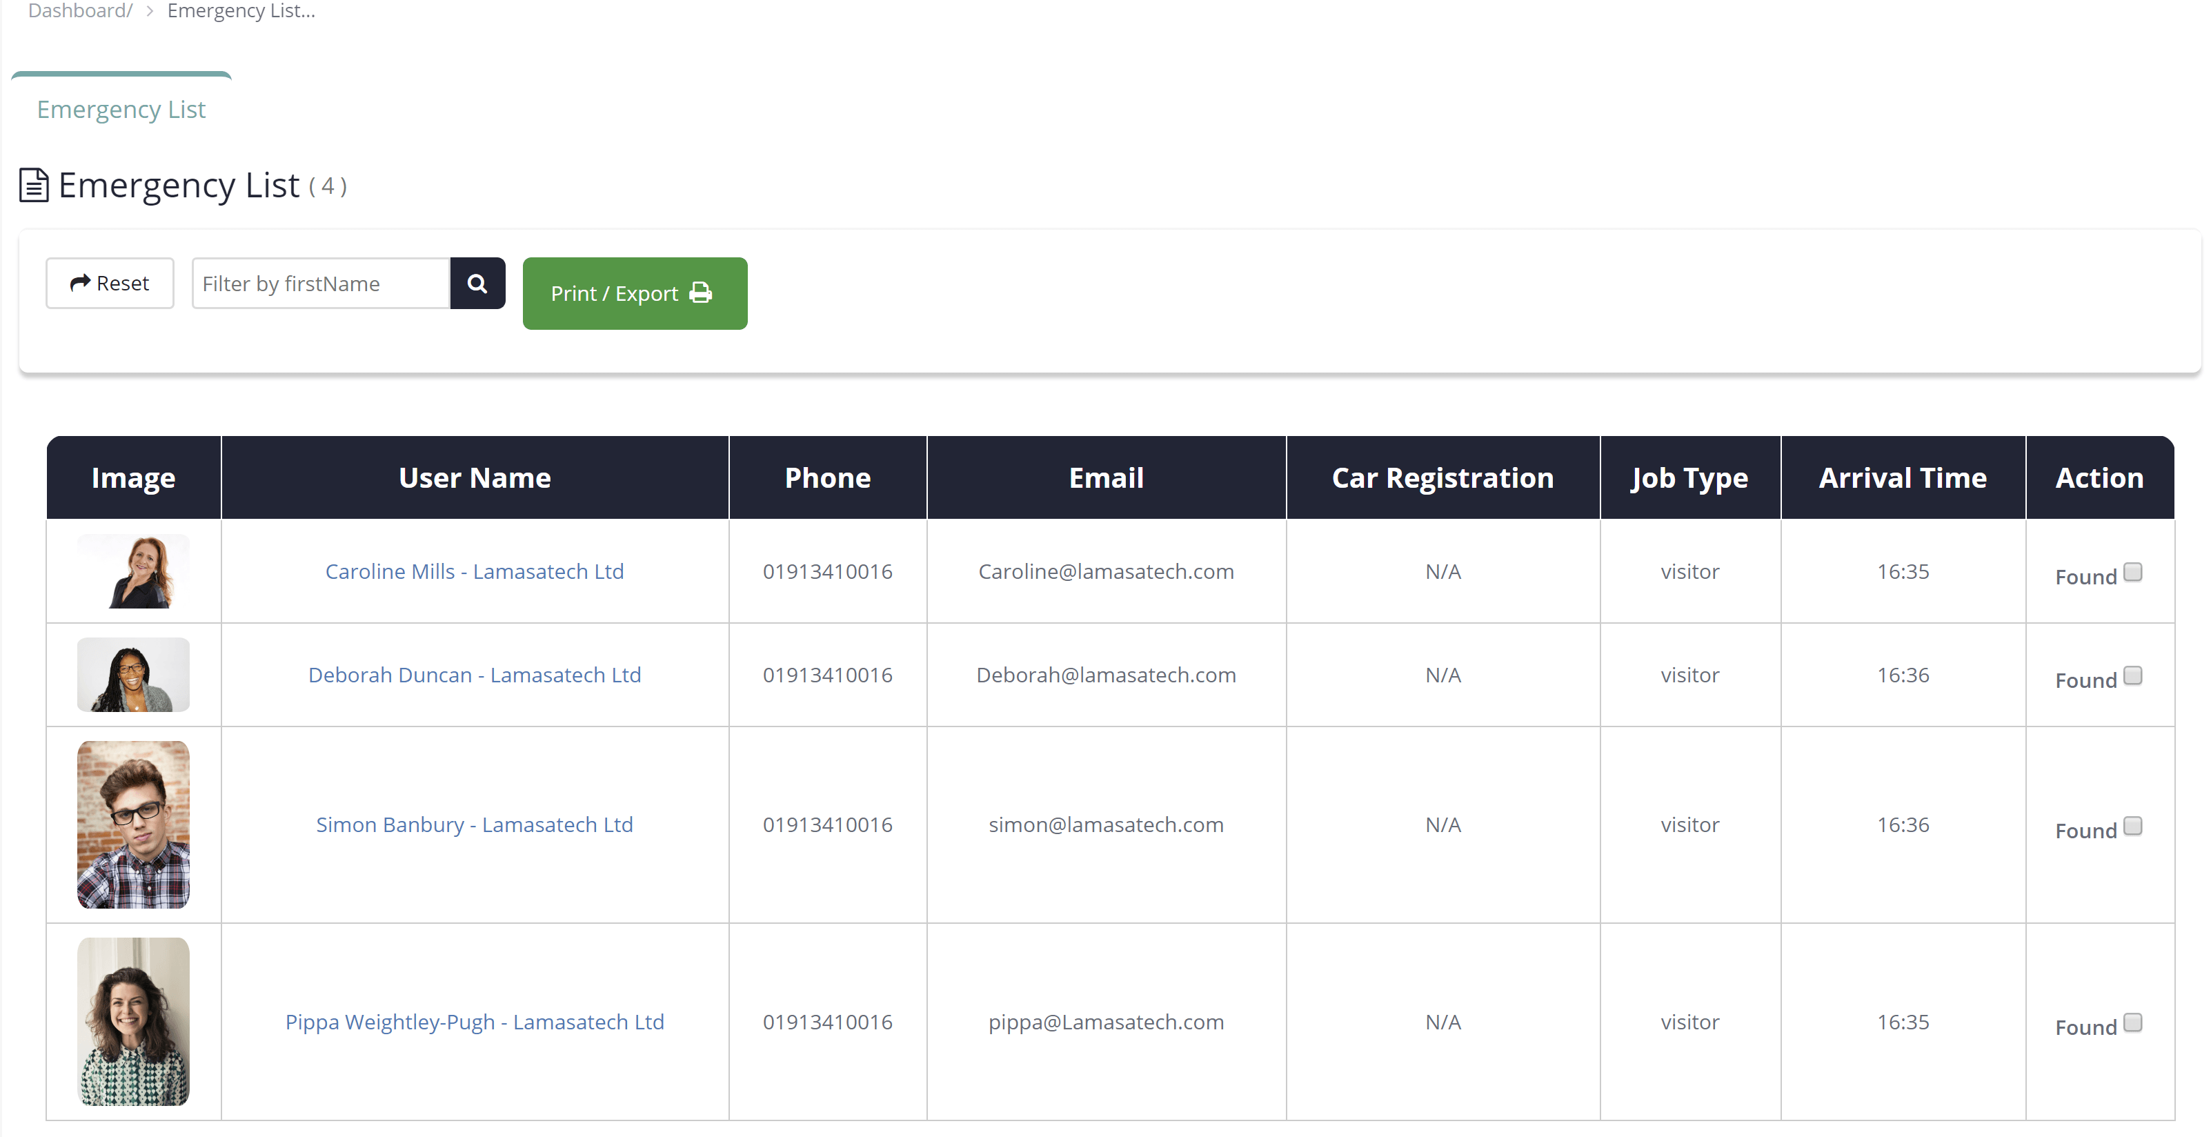Click the Action column header
Image resolution: width=2211 pixels, height=1137 pixels.
(2099, 478)
